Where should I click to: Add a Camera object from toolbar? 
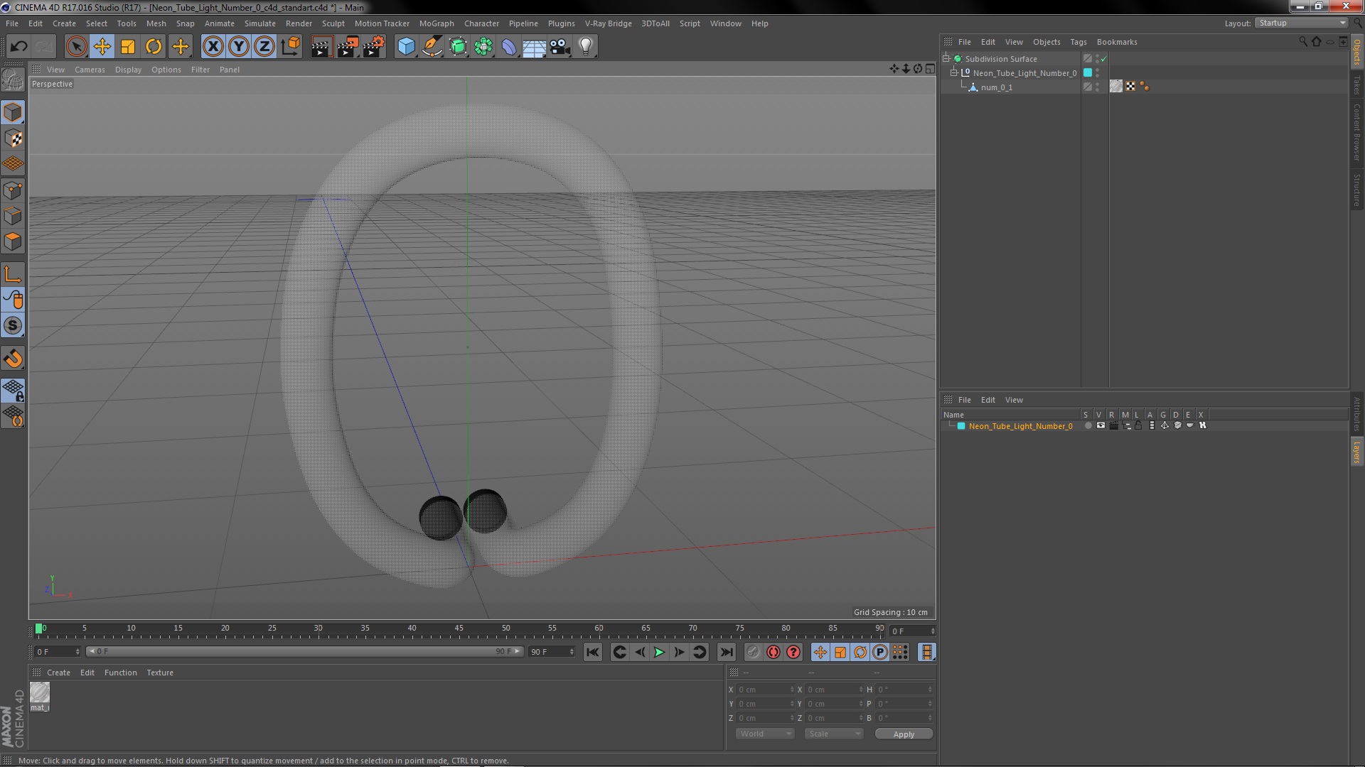coord(560,47)
